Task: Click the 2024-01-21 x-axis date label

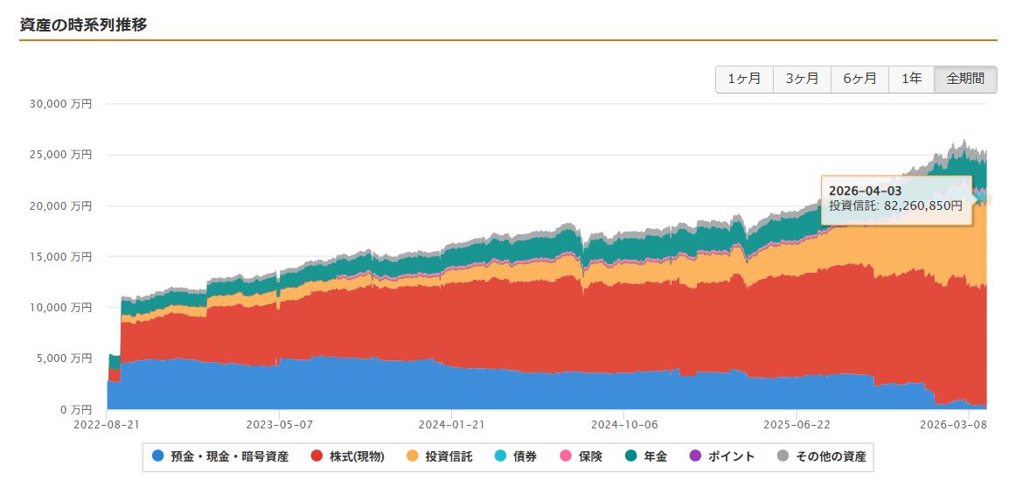Action: click(x=452, y=424)
